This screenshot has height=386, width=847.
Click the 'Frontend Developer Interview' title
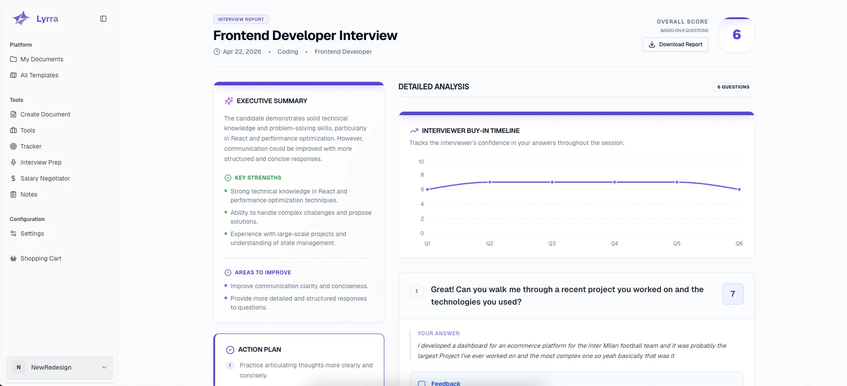[305, 36]
